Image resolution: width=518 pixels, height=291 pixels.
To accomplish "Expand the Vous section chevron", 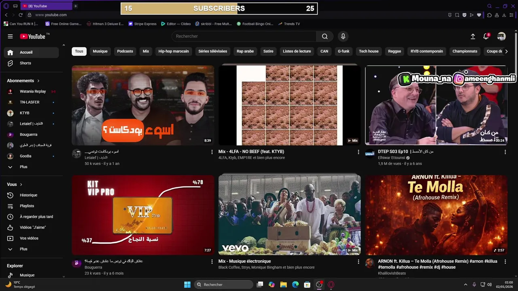I will click(21, 184).
